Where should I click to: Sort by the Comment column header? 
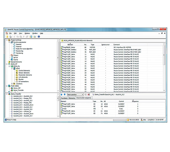point(130,45)
